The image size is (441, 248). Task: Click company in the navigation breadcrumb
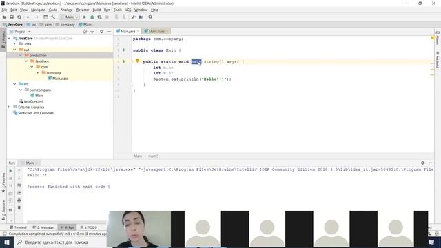65,25
